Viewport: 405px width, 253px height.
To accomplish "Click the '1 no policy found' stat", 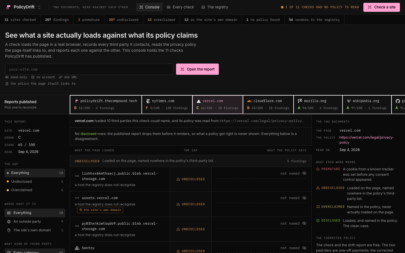I will pos(263,20).
